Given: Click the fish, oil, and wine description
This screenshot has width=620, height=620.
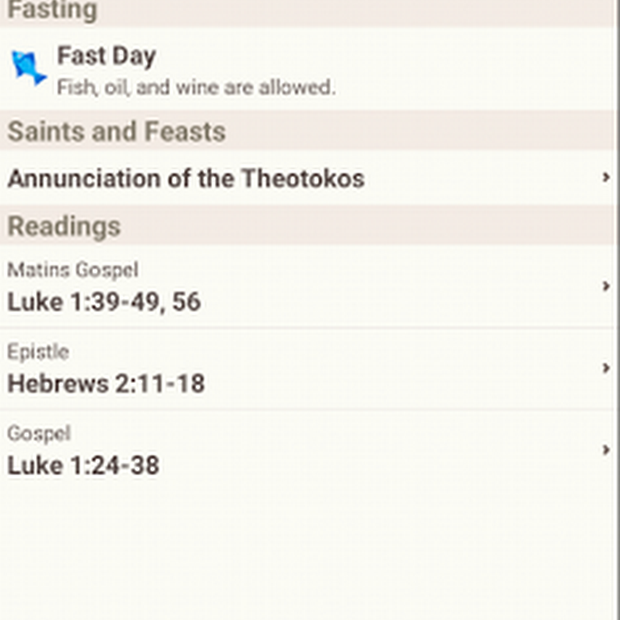Looking at the screenshot, I should click(x=196, y=88).
